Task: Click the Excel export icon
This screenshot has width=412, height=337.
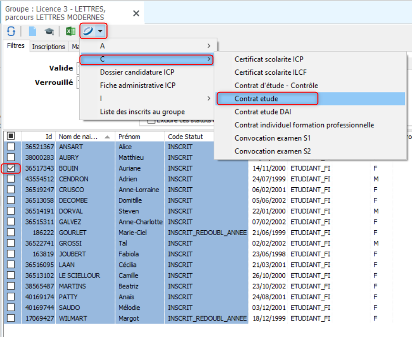Action: click(x=71, y=31)
